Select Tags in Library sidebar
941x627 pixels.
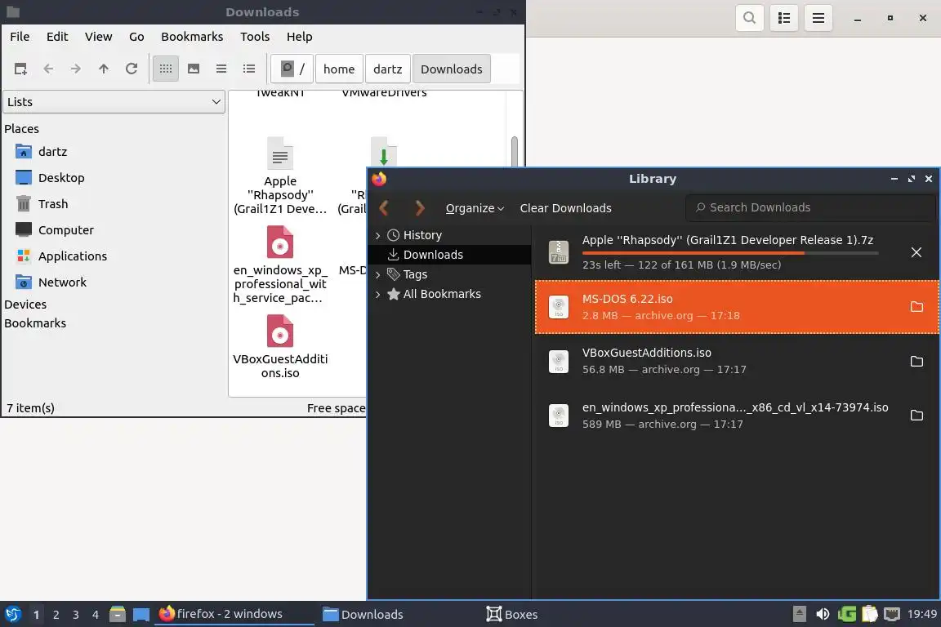(415, 275)
